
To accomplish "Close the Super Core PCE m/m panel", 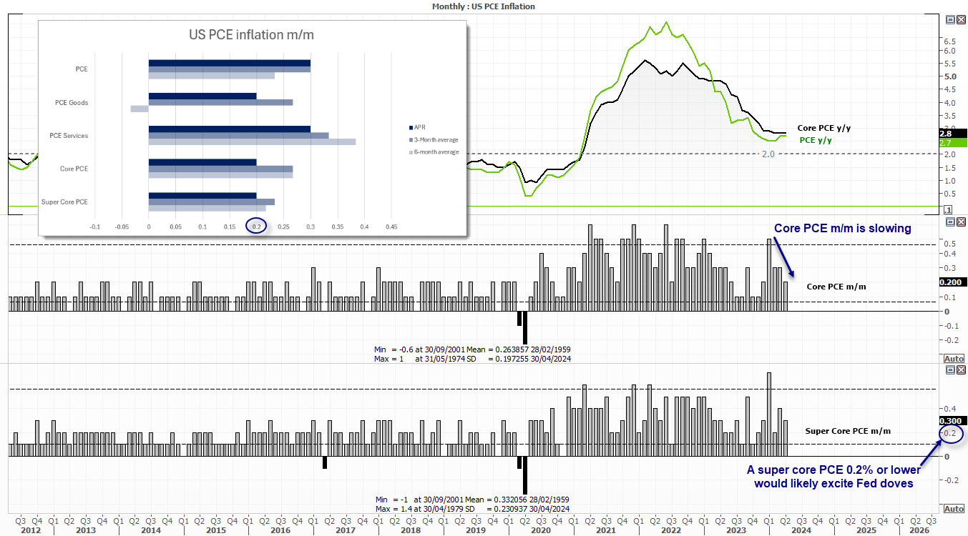I will [x=959, y=369].
